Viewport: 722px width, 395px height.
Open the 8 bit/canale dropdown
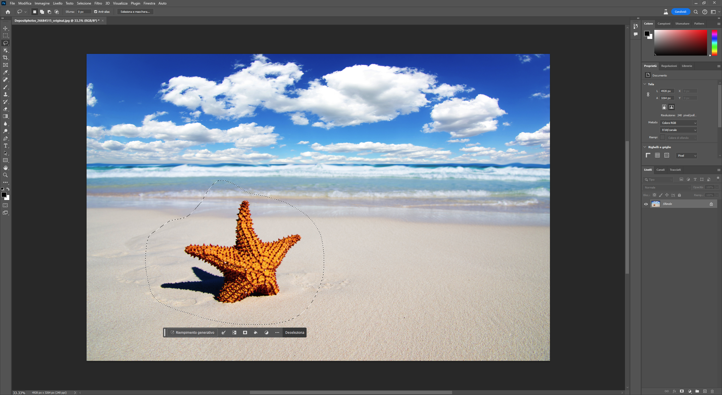point(678,130)
